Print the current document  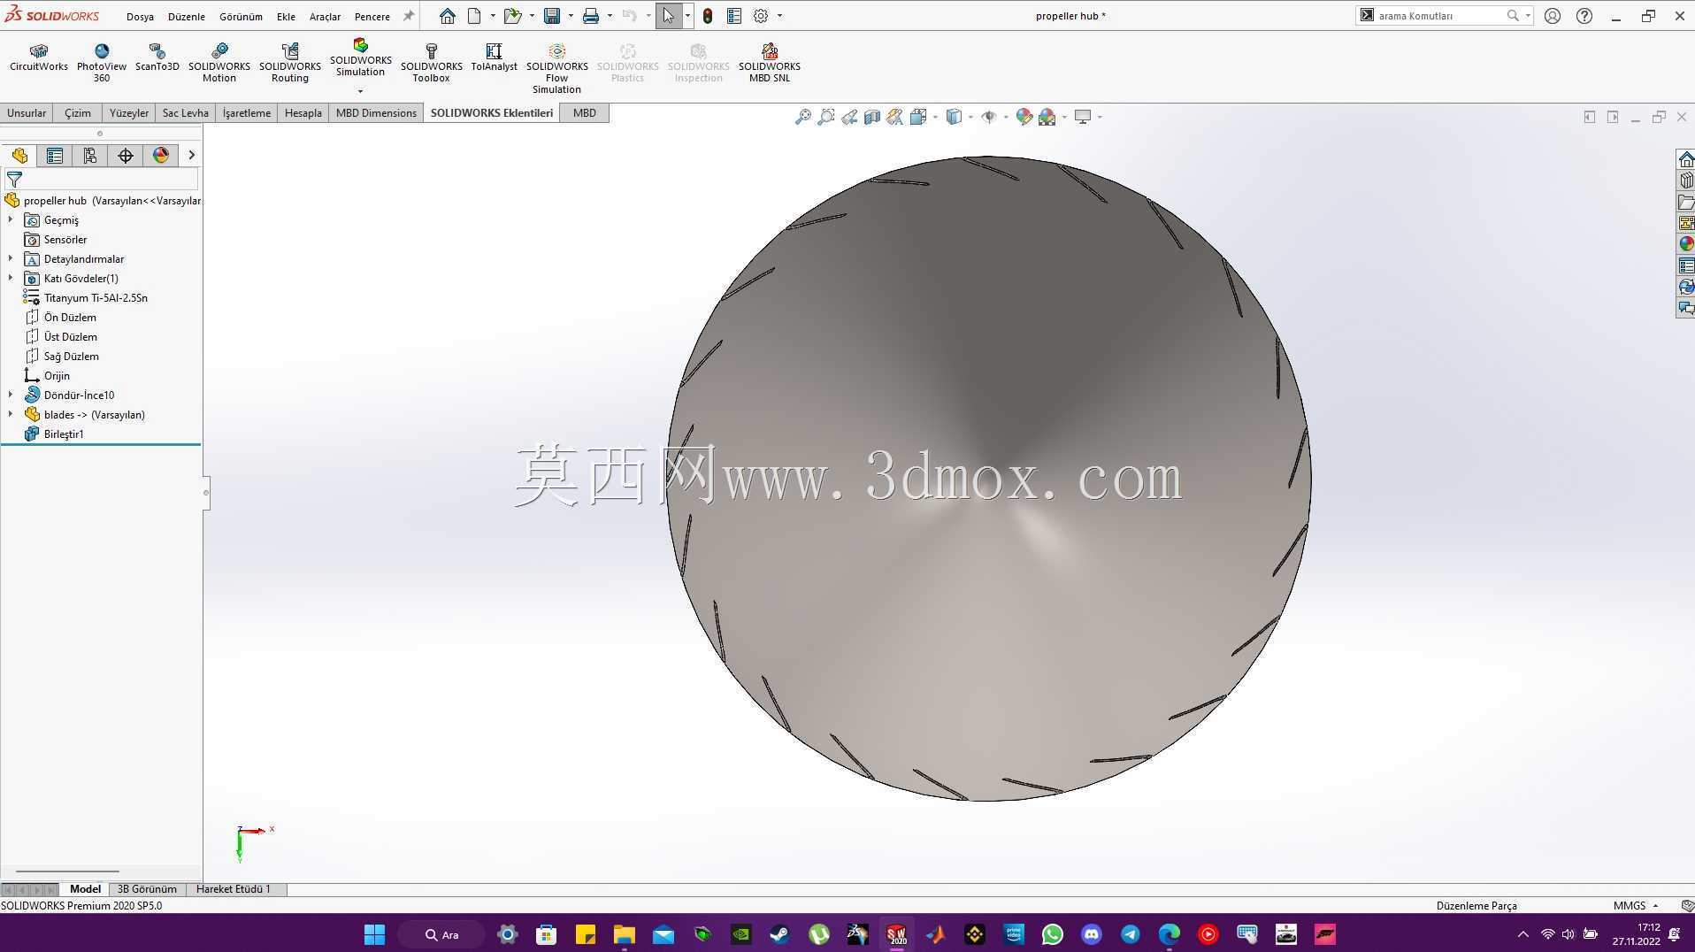click(x=591, y=16)
